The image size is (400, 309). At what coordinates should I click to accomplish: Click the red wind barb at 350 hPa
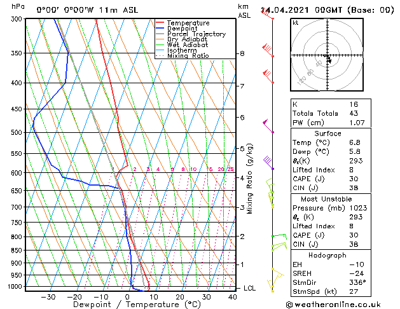pyautogui.click(x=268, y=50)
